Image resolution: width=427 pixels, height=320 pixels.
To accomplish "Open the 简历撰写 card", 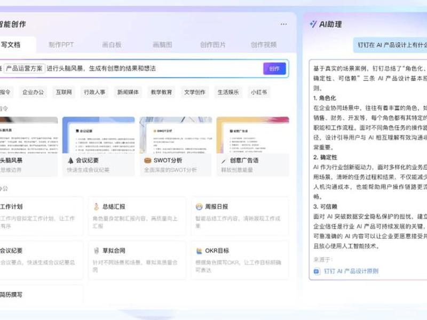I will tap(42, 295).
